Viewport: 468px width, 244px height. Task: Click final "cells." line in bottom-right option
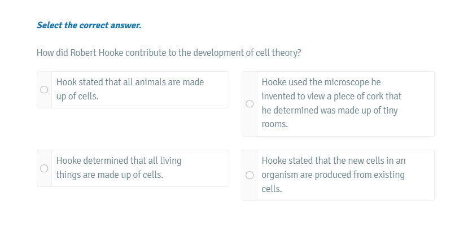(272, 189)
